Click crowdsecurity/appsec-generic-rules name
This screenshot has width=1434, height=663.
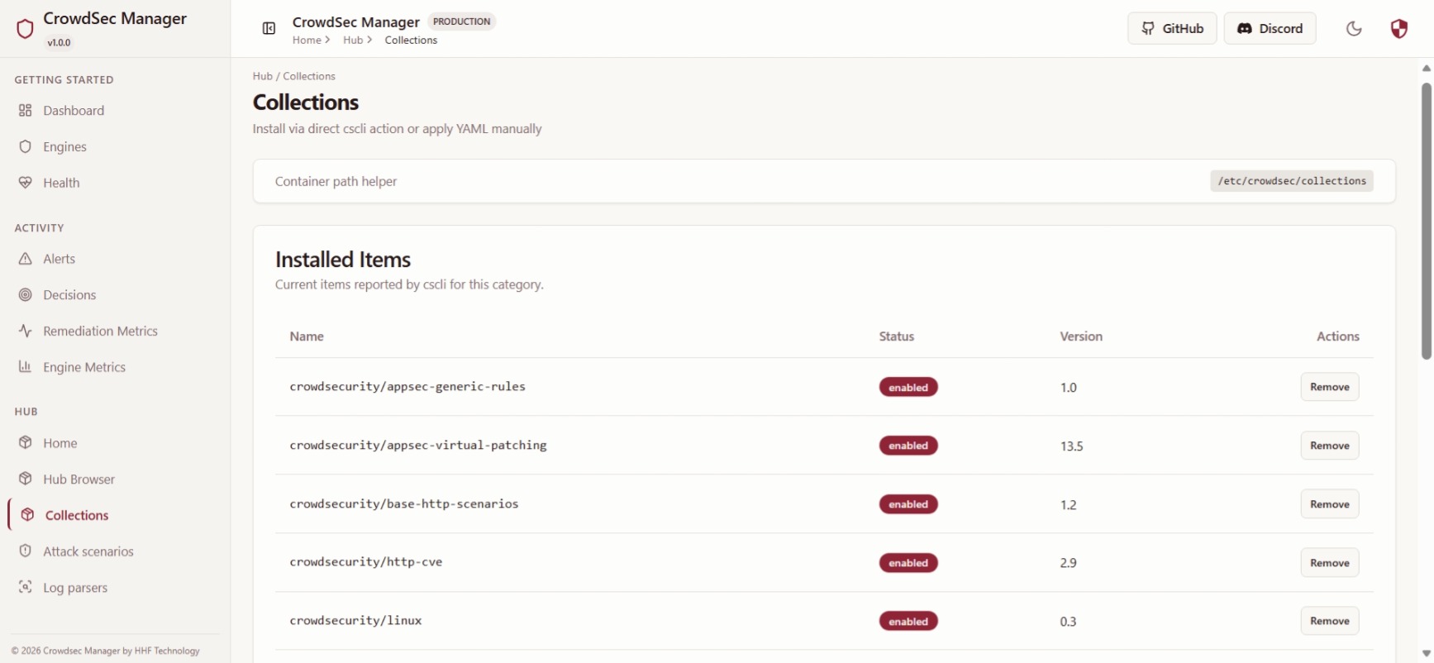[x=407, y=386]
